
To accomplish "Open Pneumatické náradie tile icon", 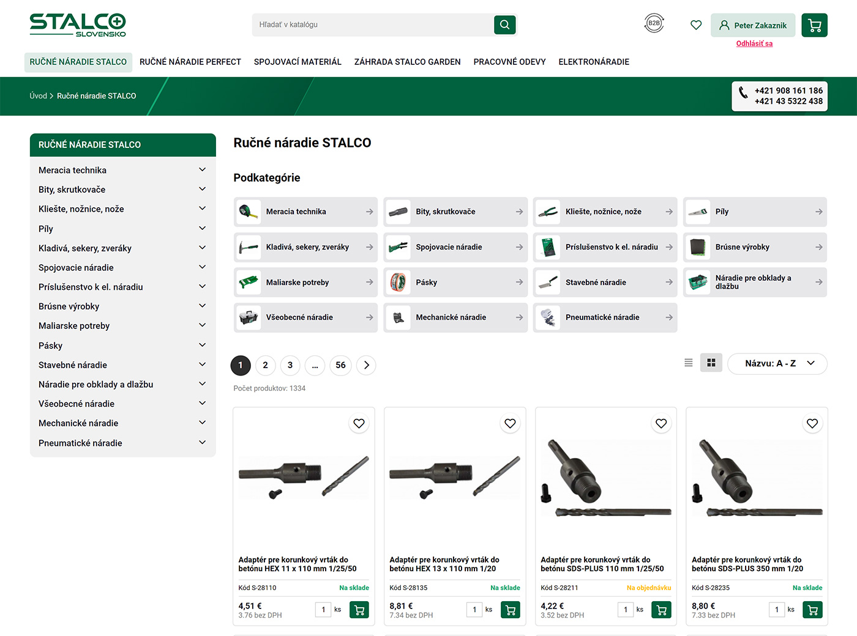I will [548, 317].
